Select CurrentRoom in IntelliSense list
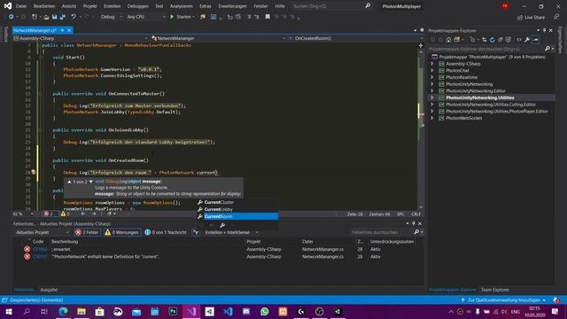 tap(237, 216)
